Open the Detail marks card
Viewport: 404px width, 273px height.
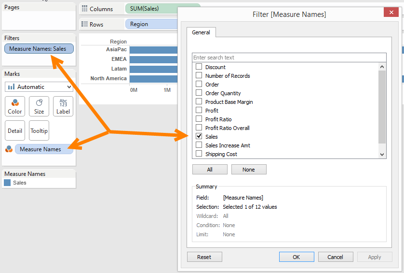(15, 130)
